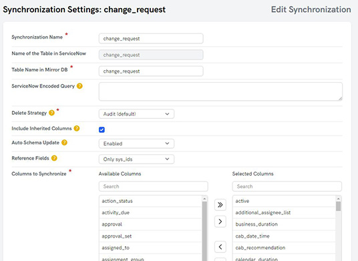Open the Delete Strategy dropdown
Image resolution: width=358 pixels, height=261 pixels.
point(136,114)
